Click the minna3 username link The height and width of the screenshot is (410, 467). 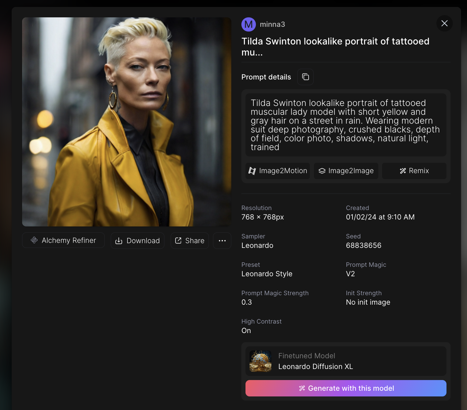(272, 24)
